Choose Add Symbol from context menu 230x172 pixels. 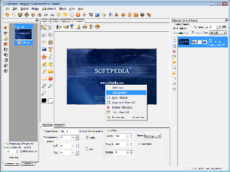126,92
